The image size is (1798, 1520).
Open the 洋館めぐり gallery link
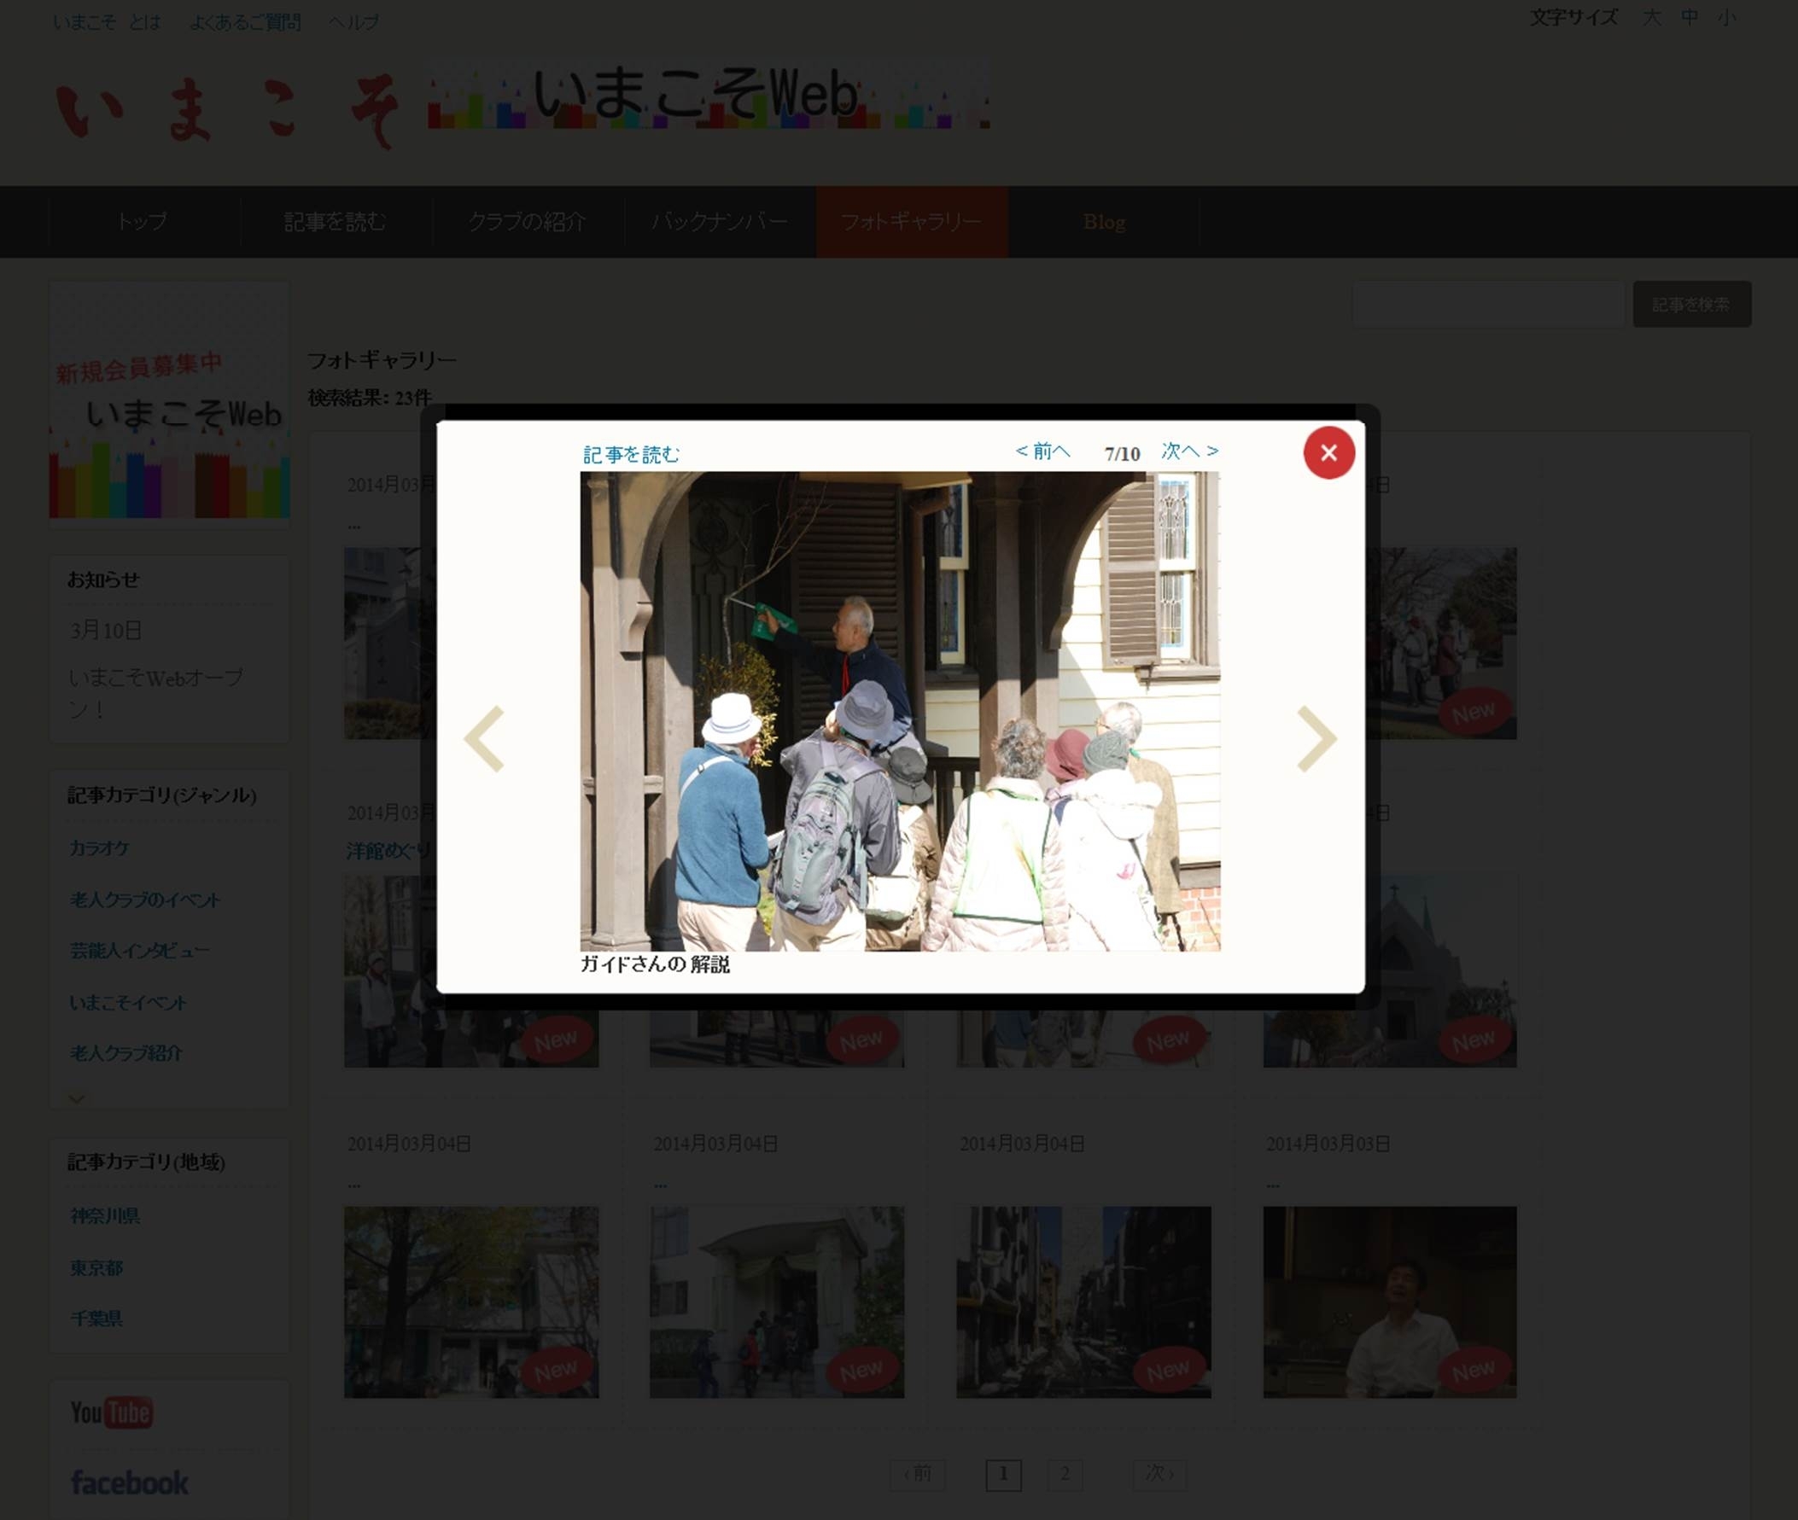pyautogui.click(x=386, y=852)
